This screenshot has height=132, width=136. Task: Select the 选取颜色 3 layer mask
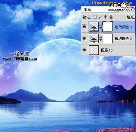pos(108,27)
